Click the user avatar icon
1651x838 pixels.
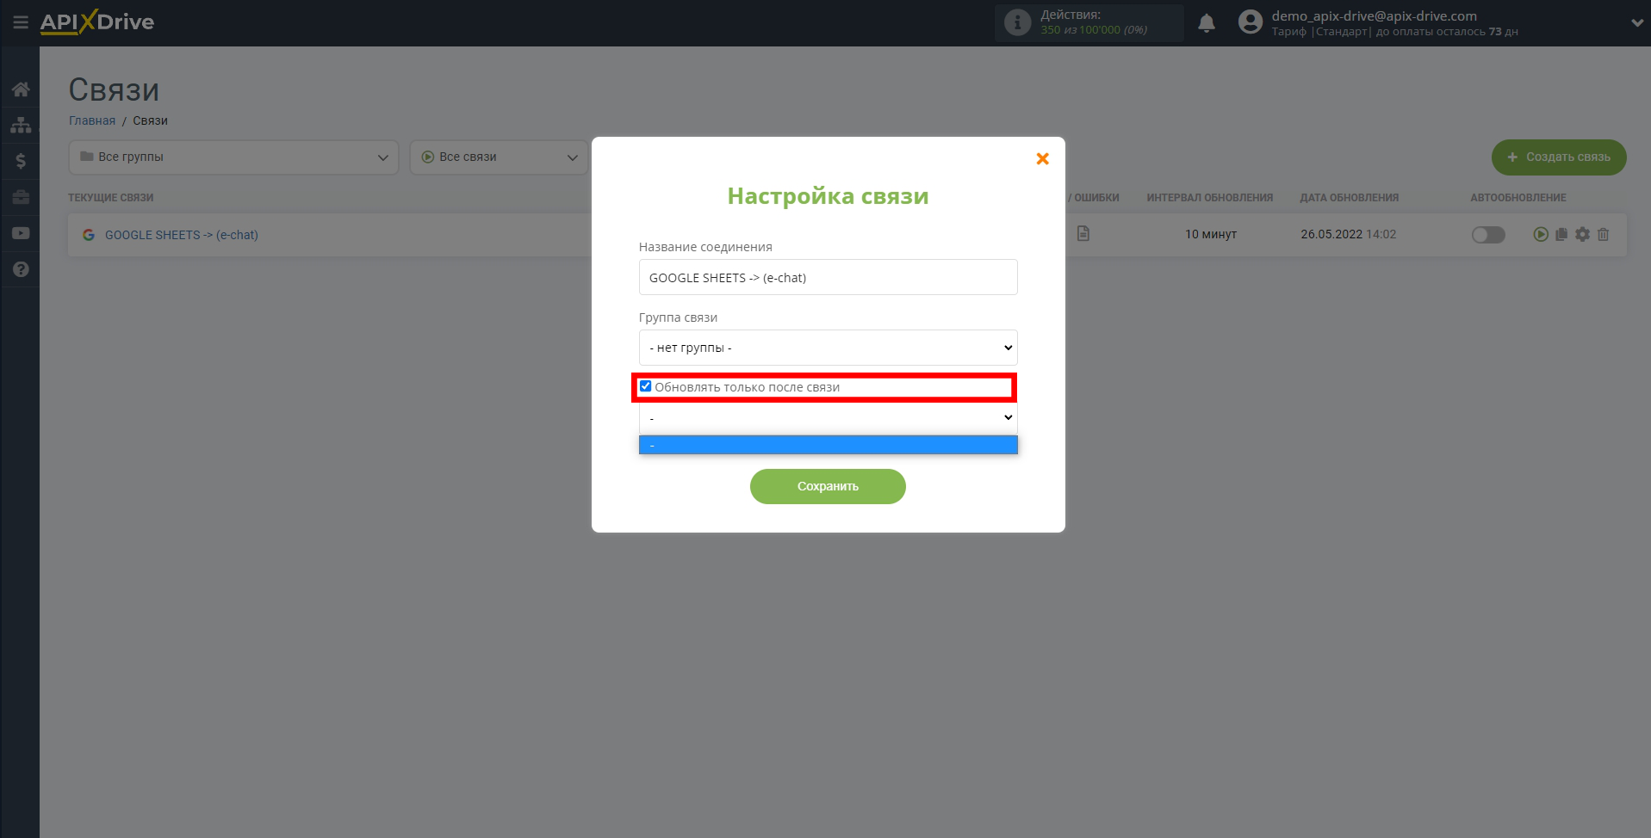[x=1251, y=22]
